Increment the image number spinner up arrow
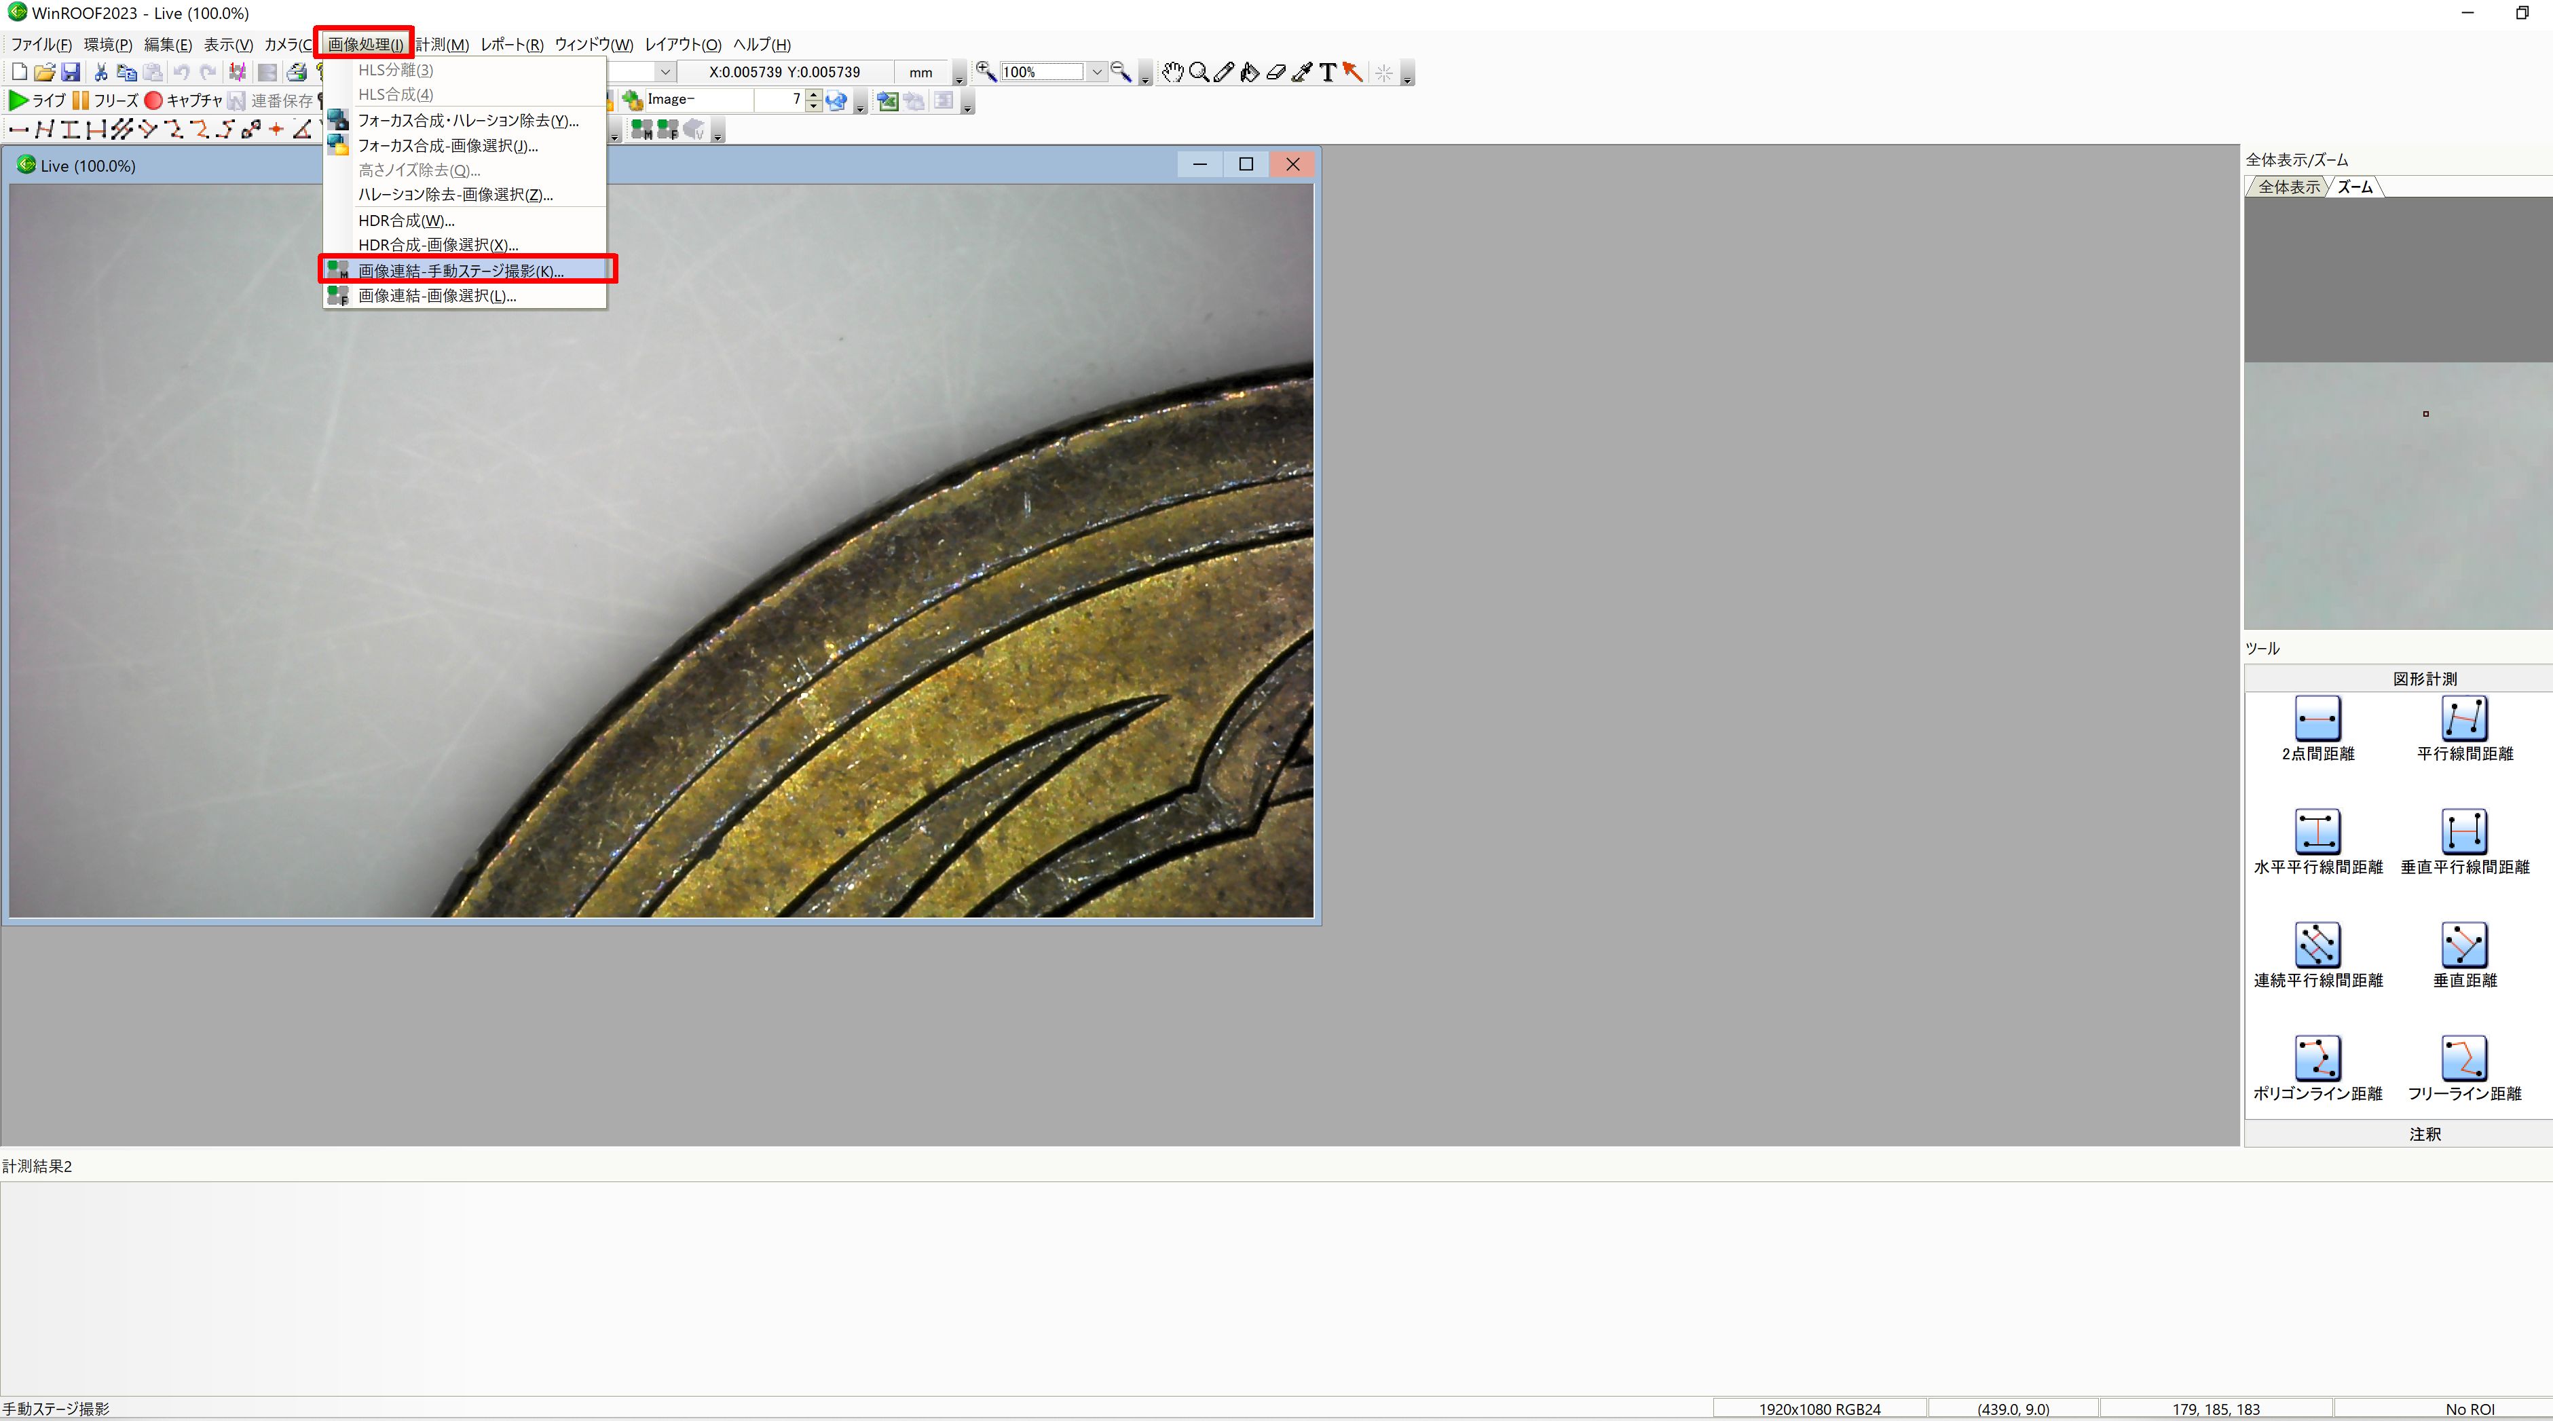 point(814,95)
